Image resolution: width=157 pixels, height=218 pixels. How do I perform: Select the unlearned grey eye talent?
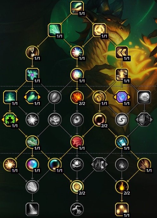(x=77, y=119)
